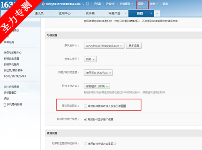Click the 对多封主题相同的邮件 label
Image resolution: width=202 pixels, height=150 pixels.
click(65, 143)
